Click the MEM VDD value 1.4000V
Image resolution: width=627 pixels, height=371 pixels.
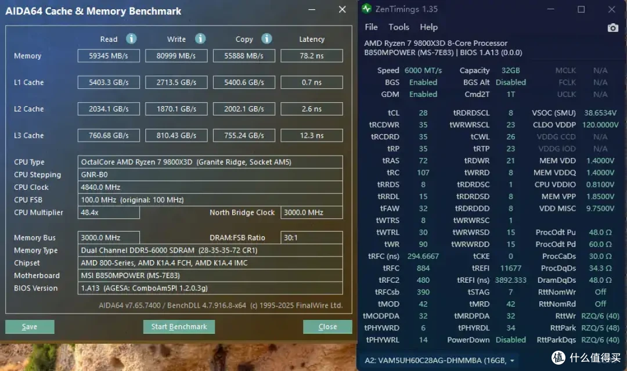pyautogui.click(x=600, y=161)
